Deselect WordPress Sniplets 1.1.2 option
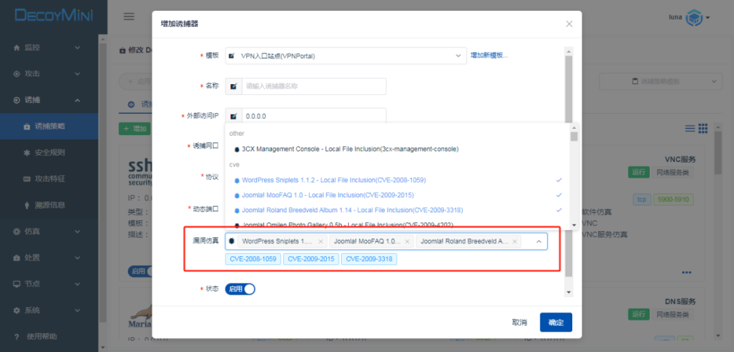734x352 pixels. 398,180
